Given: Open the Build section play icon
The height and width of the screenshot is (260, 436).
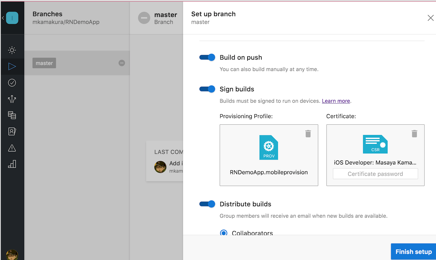Looking at the screenshot, I should click(12, 67).
